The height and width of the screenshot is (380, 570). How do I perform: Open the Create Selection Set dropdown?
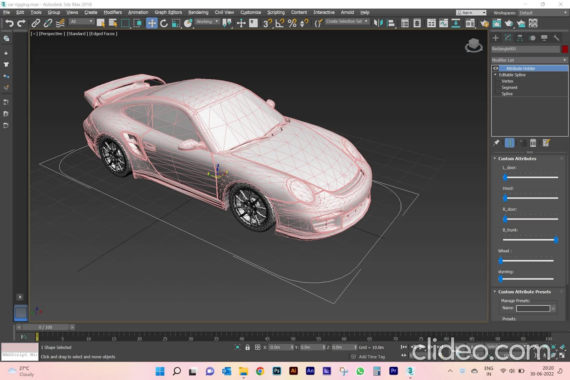tap(366, 21)
